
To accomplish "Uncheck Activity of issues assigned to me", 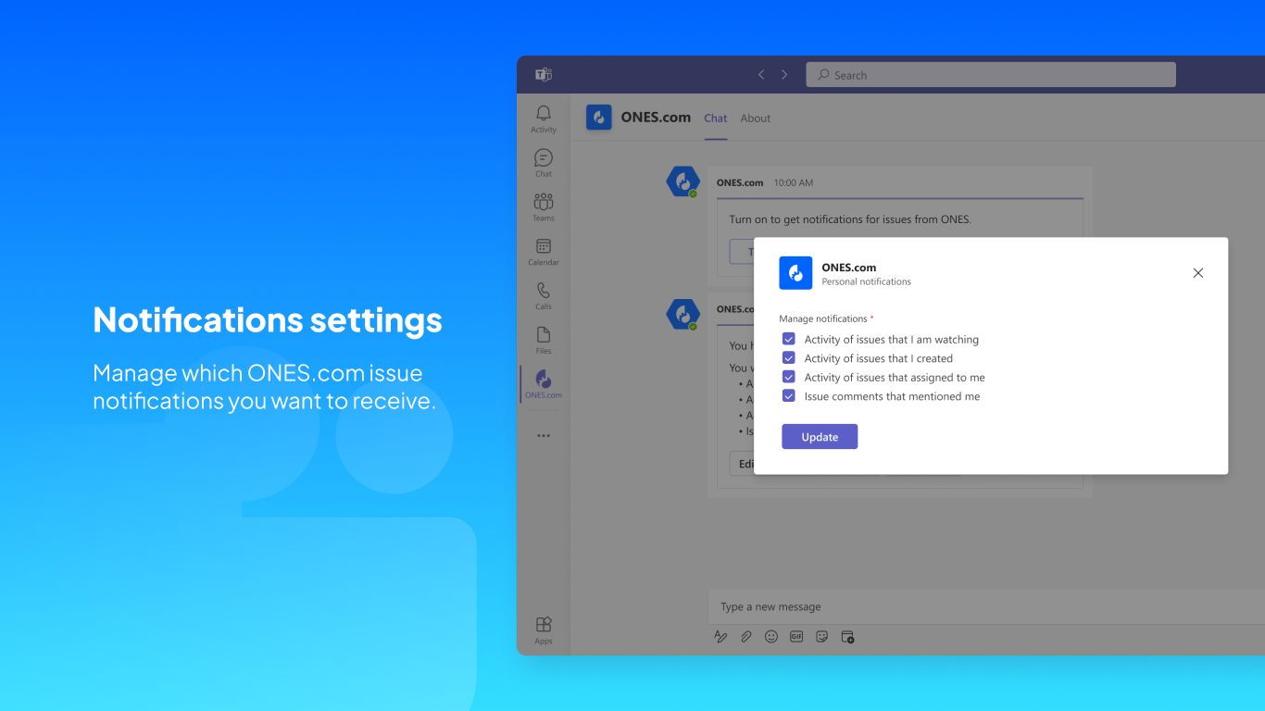I will 789,377.
